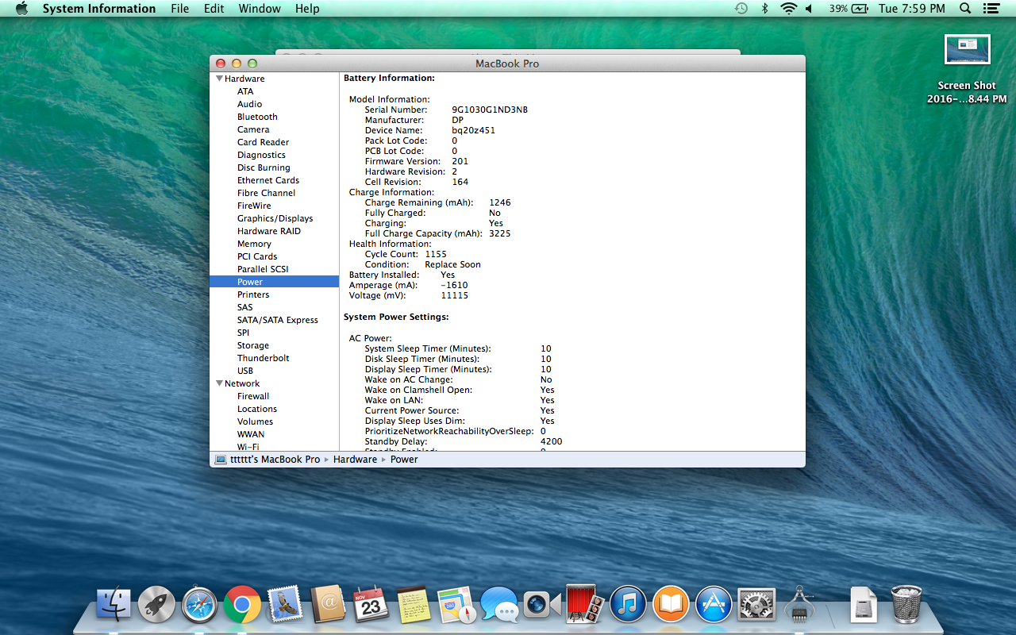Open the File menu
The width and height of the screenshot is (1016, 635).
[x=180, y=9]
